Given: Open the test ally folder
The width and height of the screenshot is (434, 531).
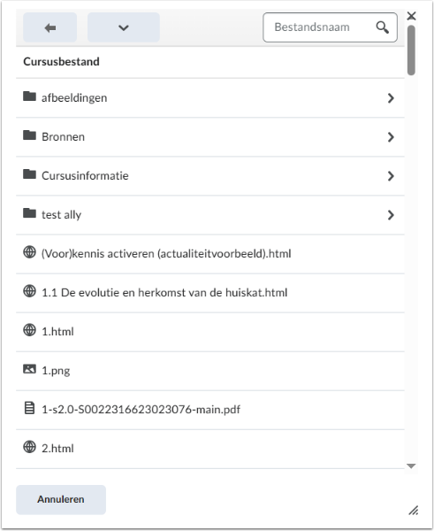Looking at the screenshot, I should pos(210,215).
